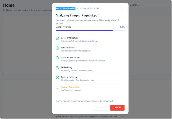Click the Question Detection checkmark icon
This screenshot has height=119, width=172.
pos(57,58)
